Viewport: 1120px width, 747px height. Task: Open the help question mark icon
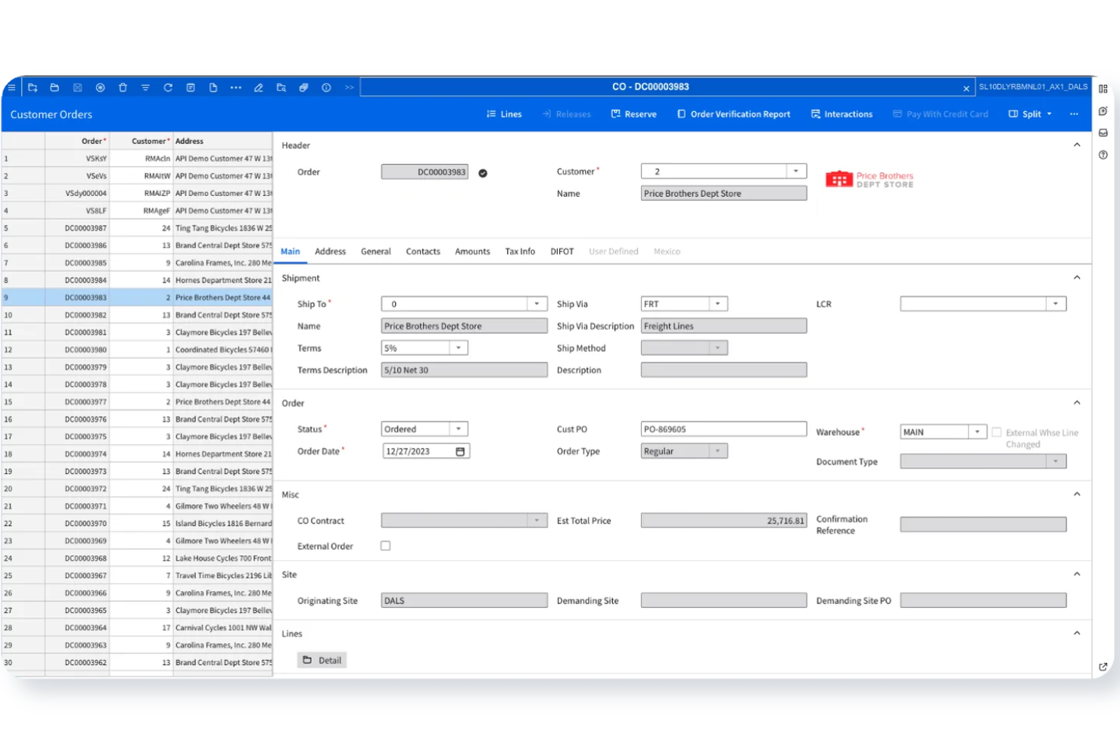[x=1103, y=155]
